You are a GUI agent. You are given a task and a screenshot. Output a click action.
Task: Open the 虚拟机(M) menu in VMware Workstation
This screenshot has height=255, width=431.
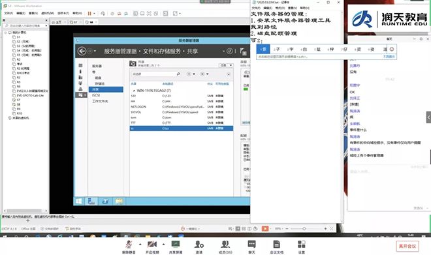tap(48, 13)
